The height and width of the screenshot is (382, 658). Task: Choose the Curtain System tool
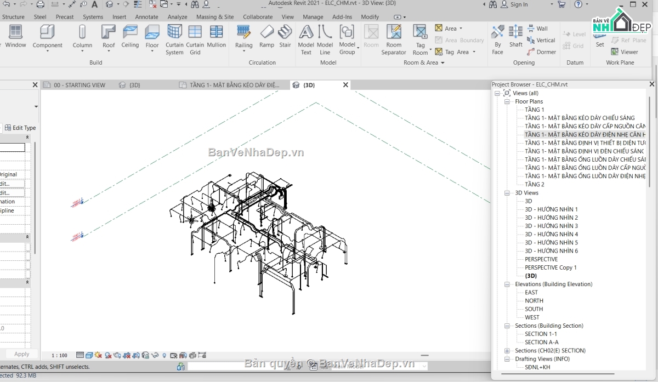tap(174, 39)
